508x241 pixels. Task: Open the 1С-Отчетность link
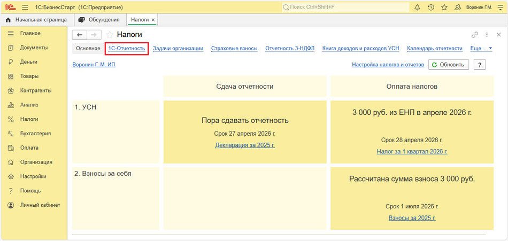[x=127, y=49]
